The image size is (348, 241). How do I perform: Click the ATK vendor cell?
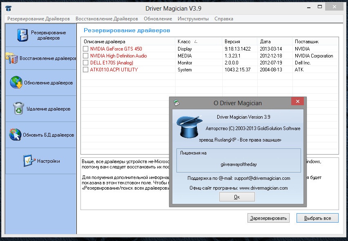[x=299, y=70]
